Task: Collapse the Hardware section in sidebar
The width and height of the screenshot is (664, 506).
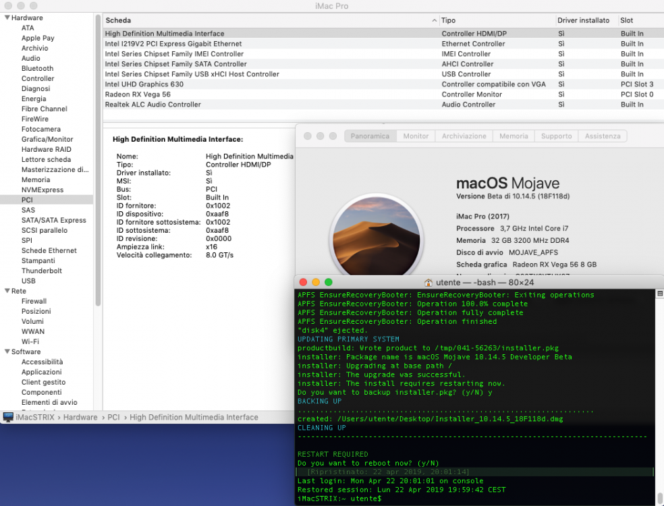Action: click(x=7, y=18)
